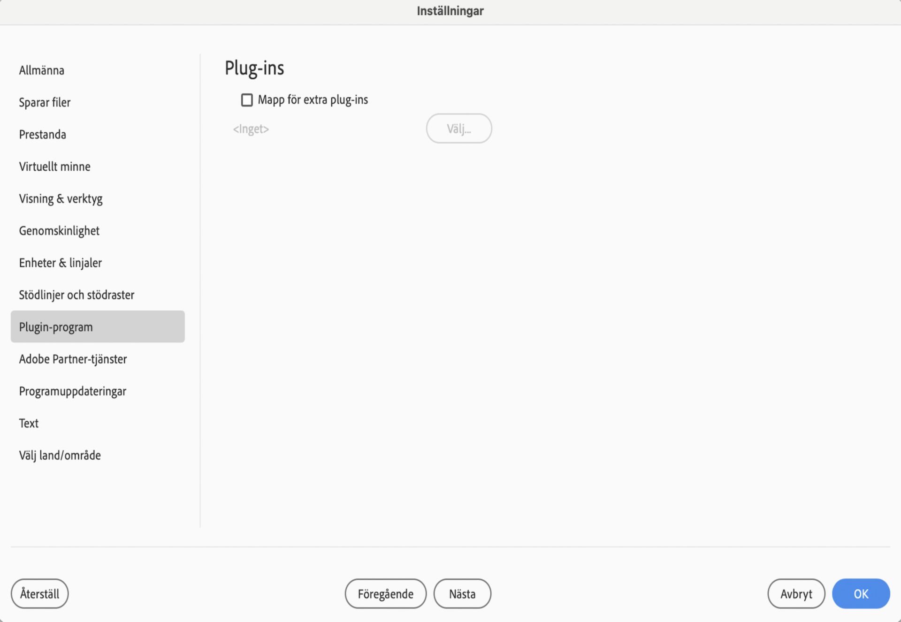Screen dimensions: 901x622
Task: Select Välj land/område settings category
Action: pos(60,455)
